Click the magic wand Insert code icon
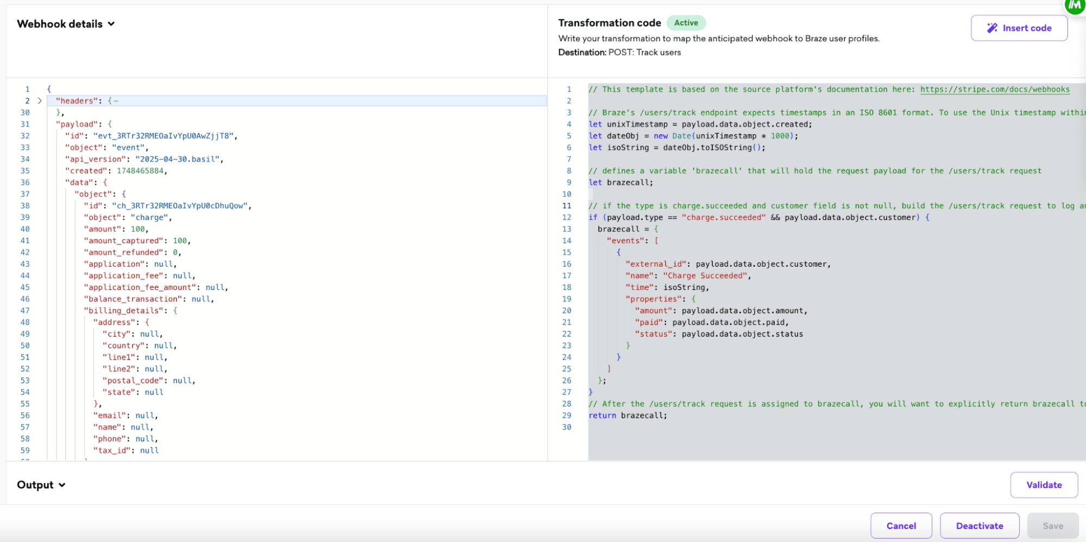Image resolution: width=1086 pixels, height=542 pixels. pyautogui.click(x=991, y=28)
